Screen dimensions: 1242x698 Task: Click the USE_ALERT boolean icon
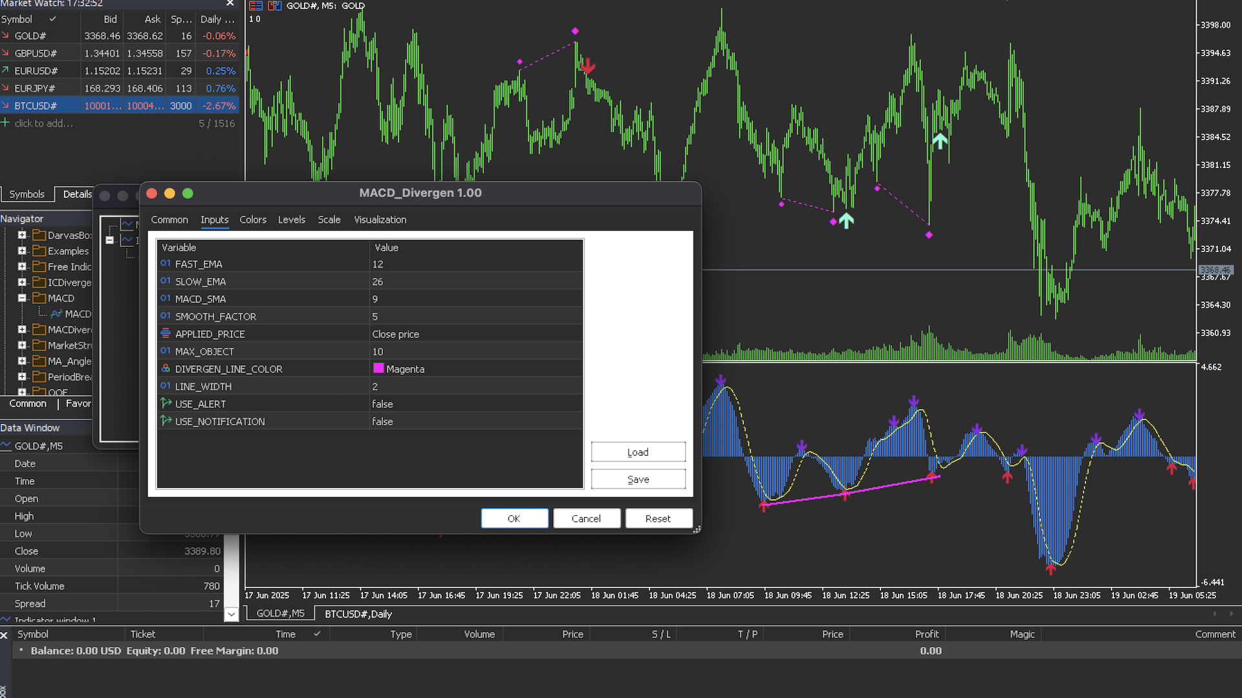pyautogui.click(x=166, y=403)
